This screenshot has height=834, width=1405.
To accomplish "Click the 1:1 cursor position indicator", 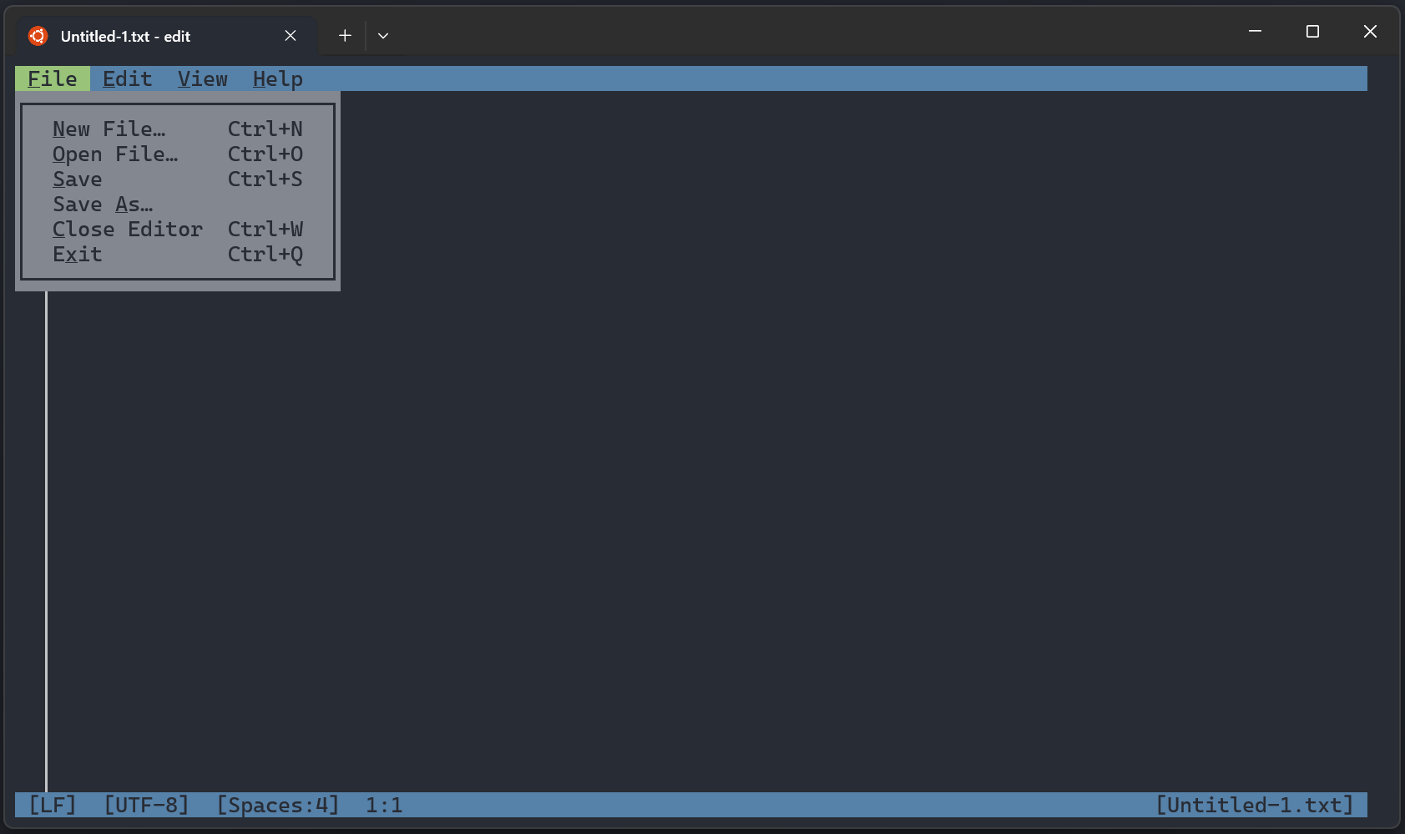I will click(382, 805).
